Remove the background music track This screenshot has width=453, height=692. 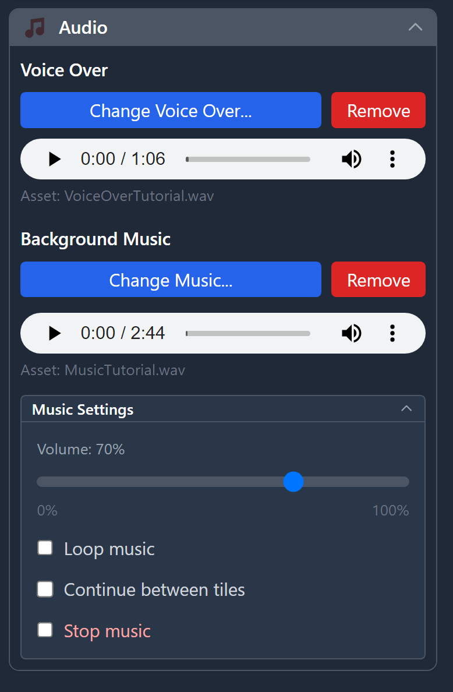coord(378,280)
